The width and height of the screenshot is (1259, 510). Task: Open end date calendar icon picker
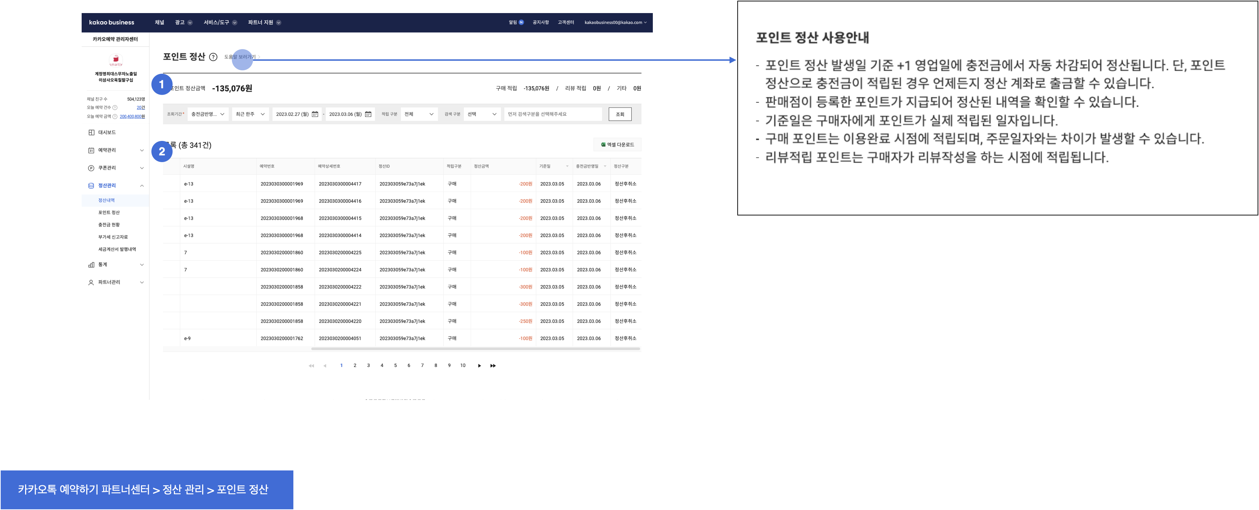tap(369, 114)
